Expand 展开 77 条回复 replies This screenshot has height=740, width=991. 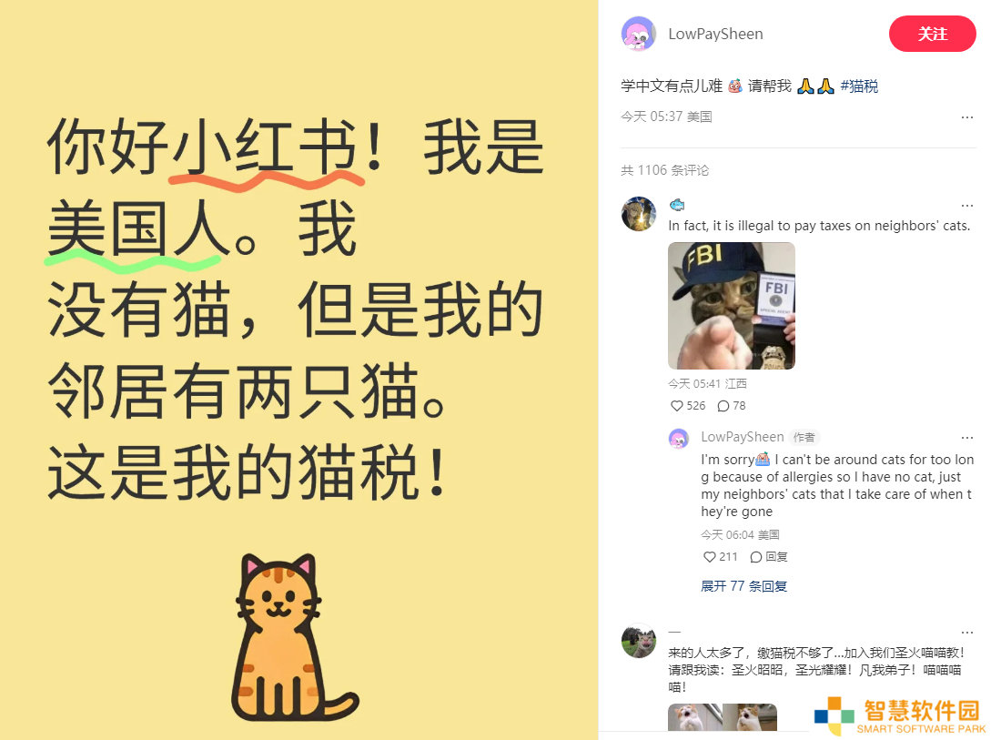click(743, 586)
